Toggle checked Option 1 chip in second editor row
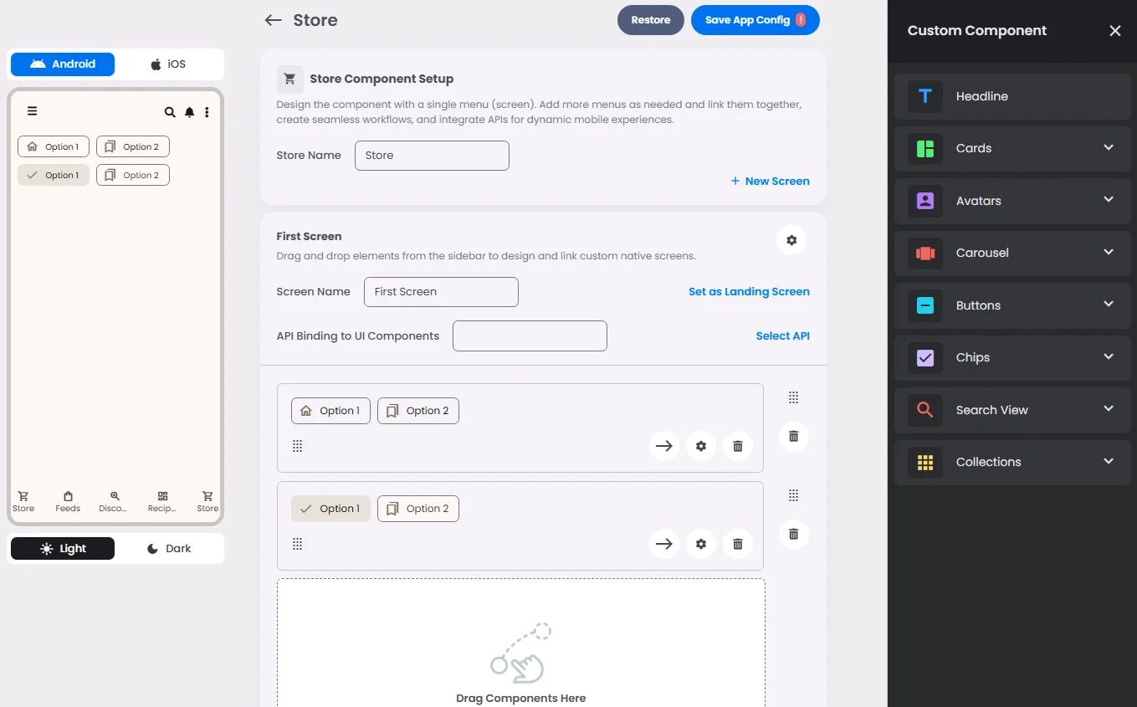The width and height of the screenshot is (1137, 707). [330, 509]
